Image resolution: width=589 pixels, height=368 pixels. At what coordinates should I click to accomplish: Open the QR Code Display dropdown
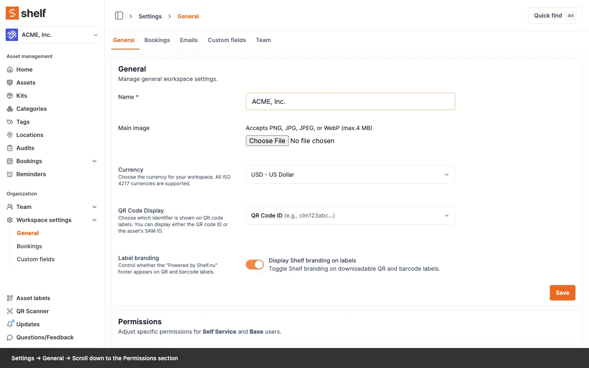coord(350,215)
